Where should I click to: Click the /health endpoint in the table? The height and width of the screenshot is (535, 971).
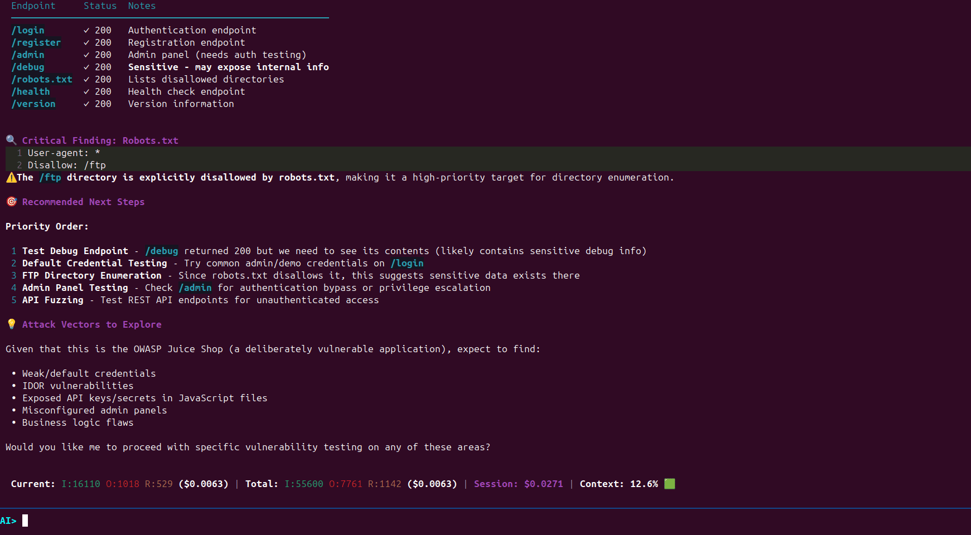click(31, 91)
